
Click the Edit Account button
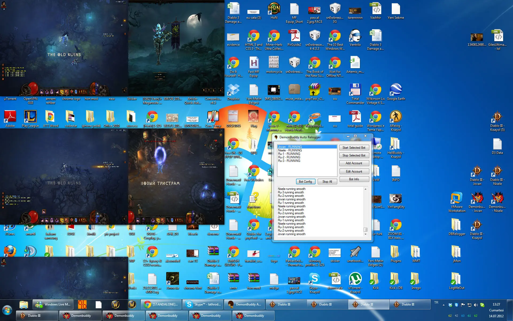[354, 171]
